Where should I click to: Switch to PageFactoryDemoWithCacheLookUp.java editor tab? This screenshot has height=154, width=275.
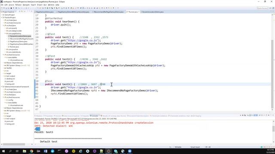[73, 12]
